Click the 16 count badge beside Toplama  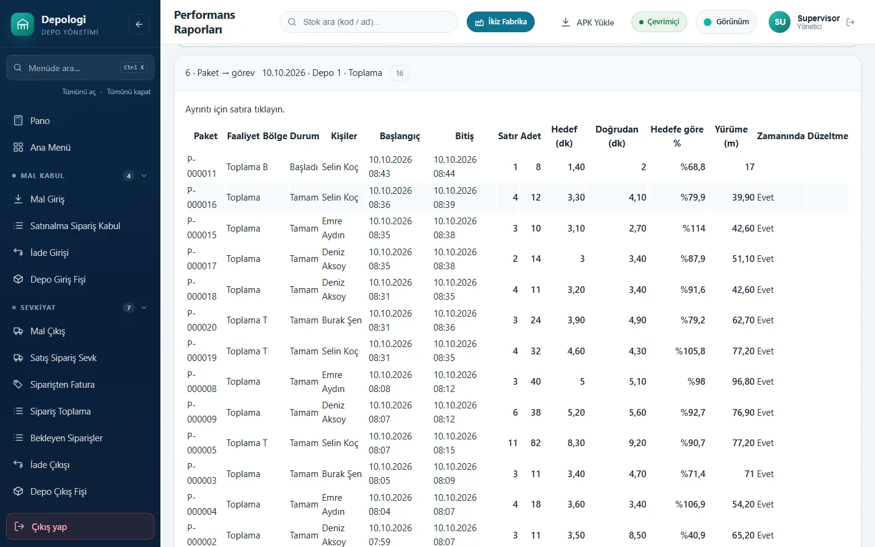(399, 73)
